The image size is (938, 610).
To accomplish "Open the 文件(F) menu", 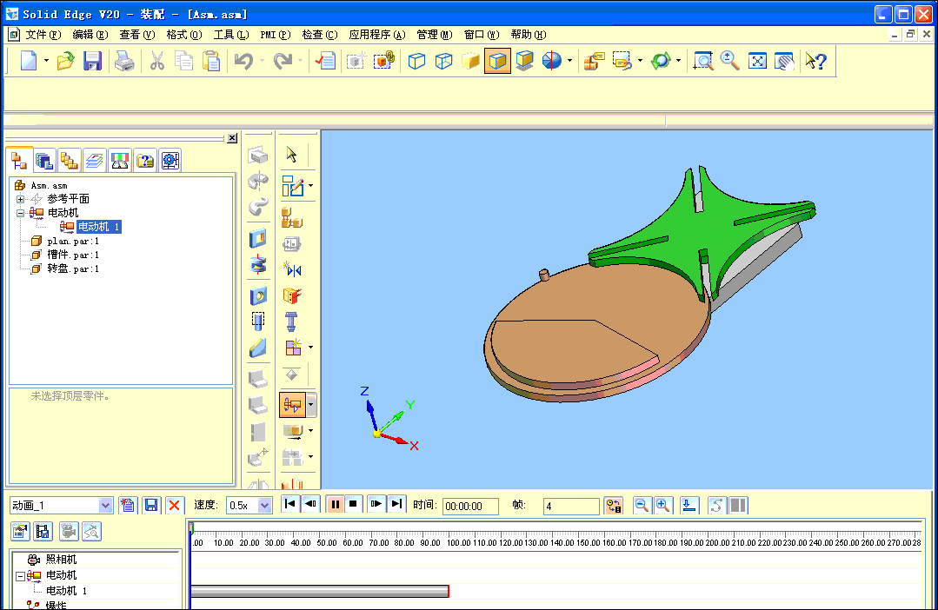I will click(43, 35).
